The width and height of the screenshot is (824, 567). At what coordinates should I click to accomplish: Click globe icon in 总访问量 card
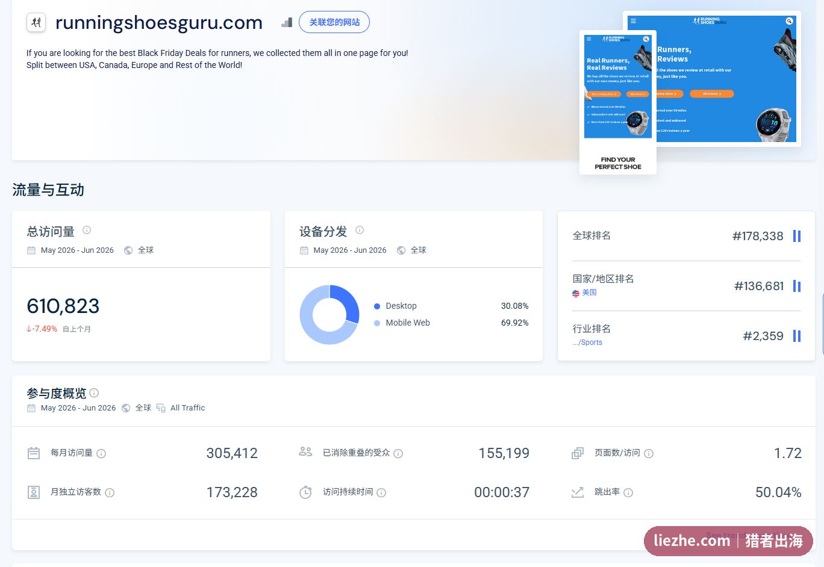pyautogui.click(x=128, y=250)
